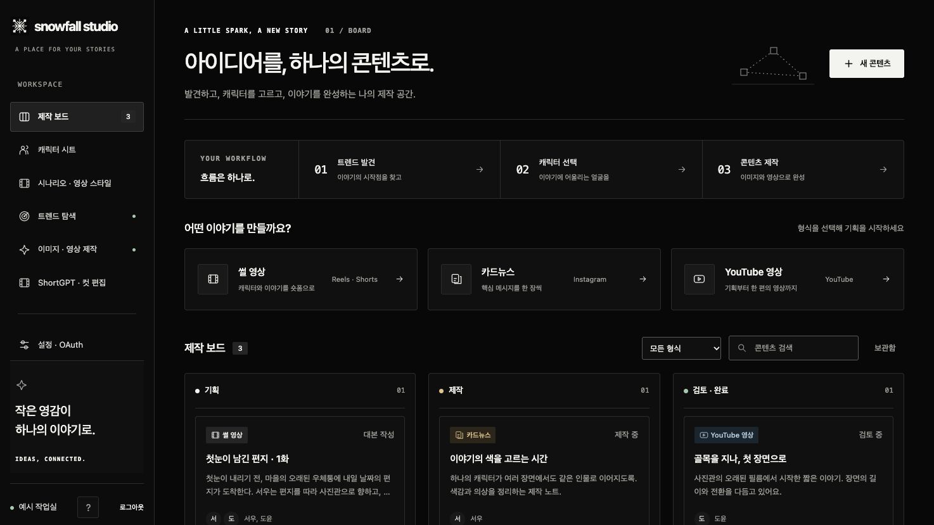
Task: Click the 서 avatar on 이야기의 색 card
Action: (457, 519)
